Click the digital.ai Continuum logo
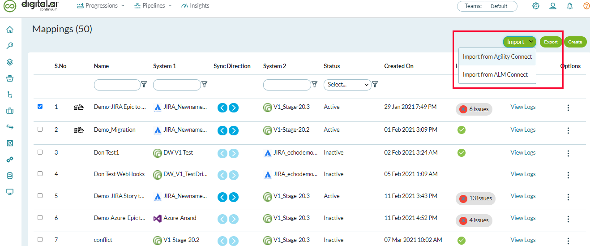This screenshot has width=590, height=246. pos(31,6)
